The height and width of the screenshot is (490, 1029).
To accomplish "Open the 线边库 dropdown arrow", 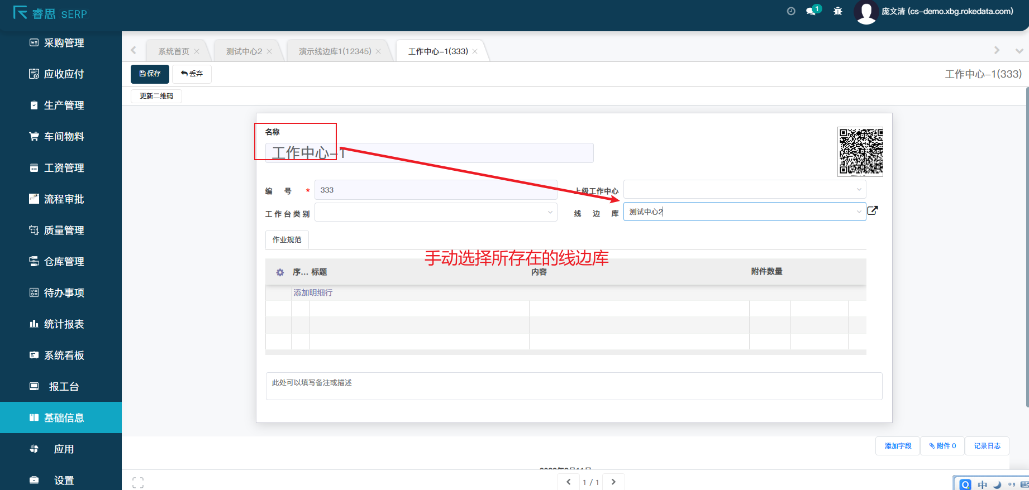I will pos(859,212).
